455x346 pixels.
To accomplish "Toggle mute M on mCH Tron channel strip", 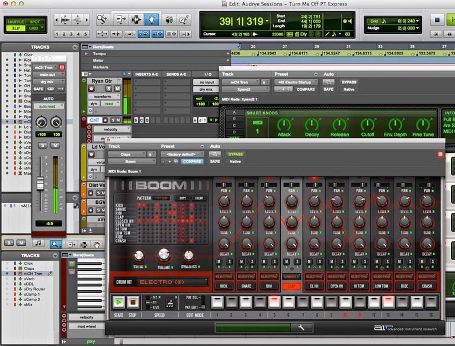I will point(55,145).
